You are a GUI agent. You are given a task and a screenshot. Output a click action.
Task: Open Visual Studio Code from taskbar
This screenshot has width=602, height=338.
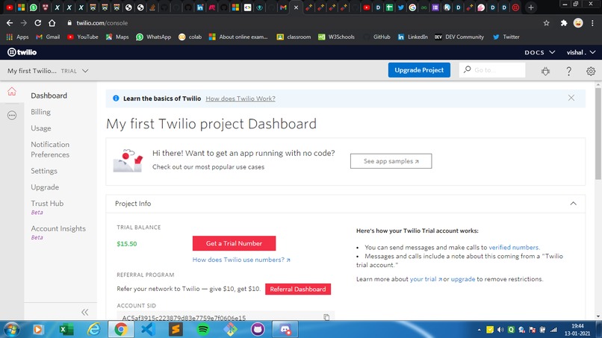point(148,329)
